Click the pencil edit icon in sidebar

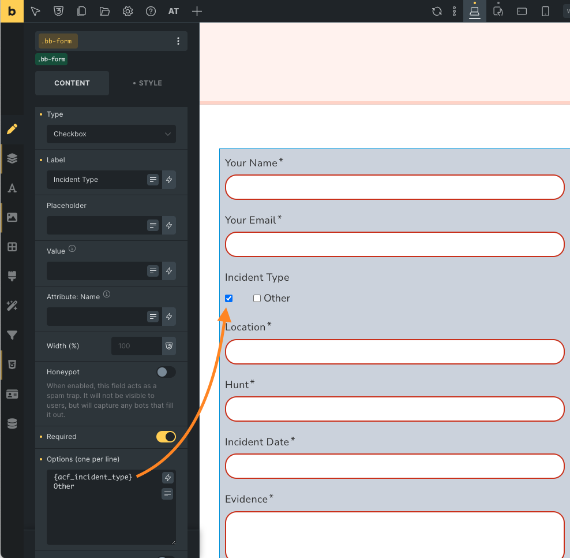pyautogui.click(x=12, y=129)
